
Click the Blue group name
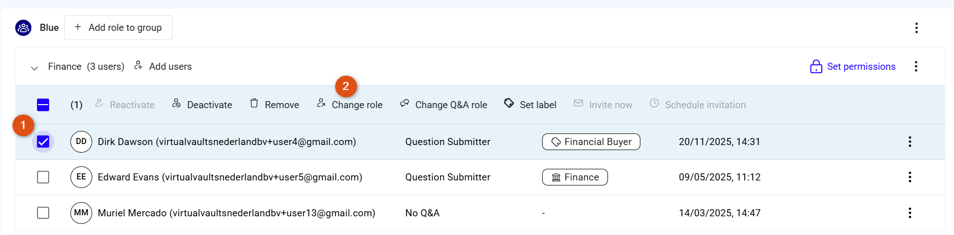pos(49,28)
